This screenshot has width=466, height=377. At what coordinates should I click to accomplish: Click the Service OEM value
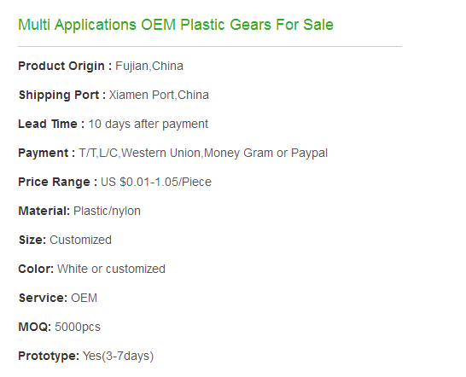tap(84, 298)
